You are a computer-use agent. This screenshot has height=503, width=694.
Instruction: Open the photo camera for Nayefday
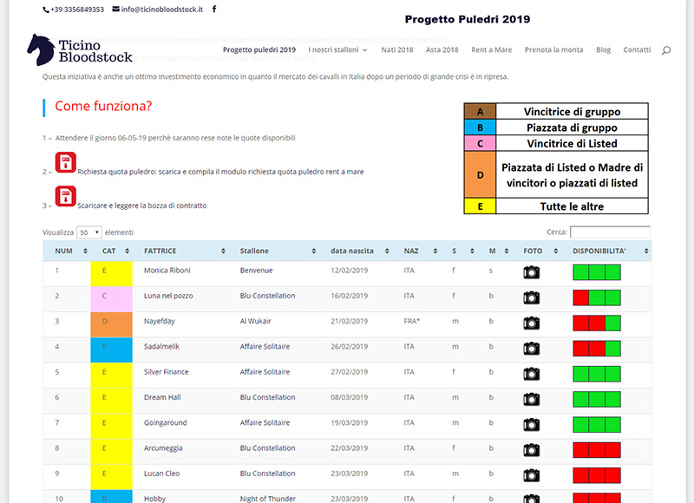click(x=531, y=323)
